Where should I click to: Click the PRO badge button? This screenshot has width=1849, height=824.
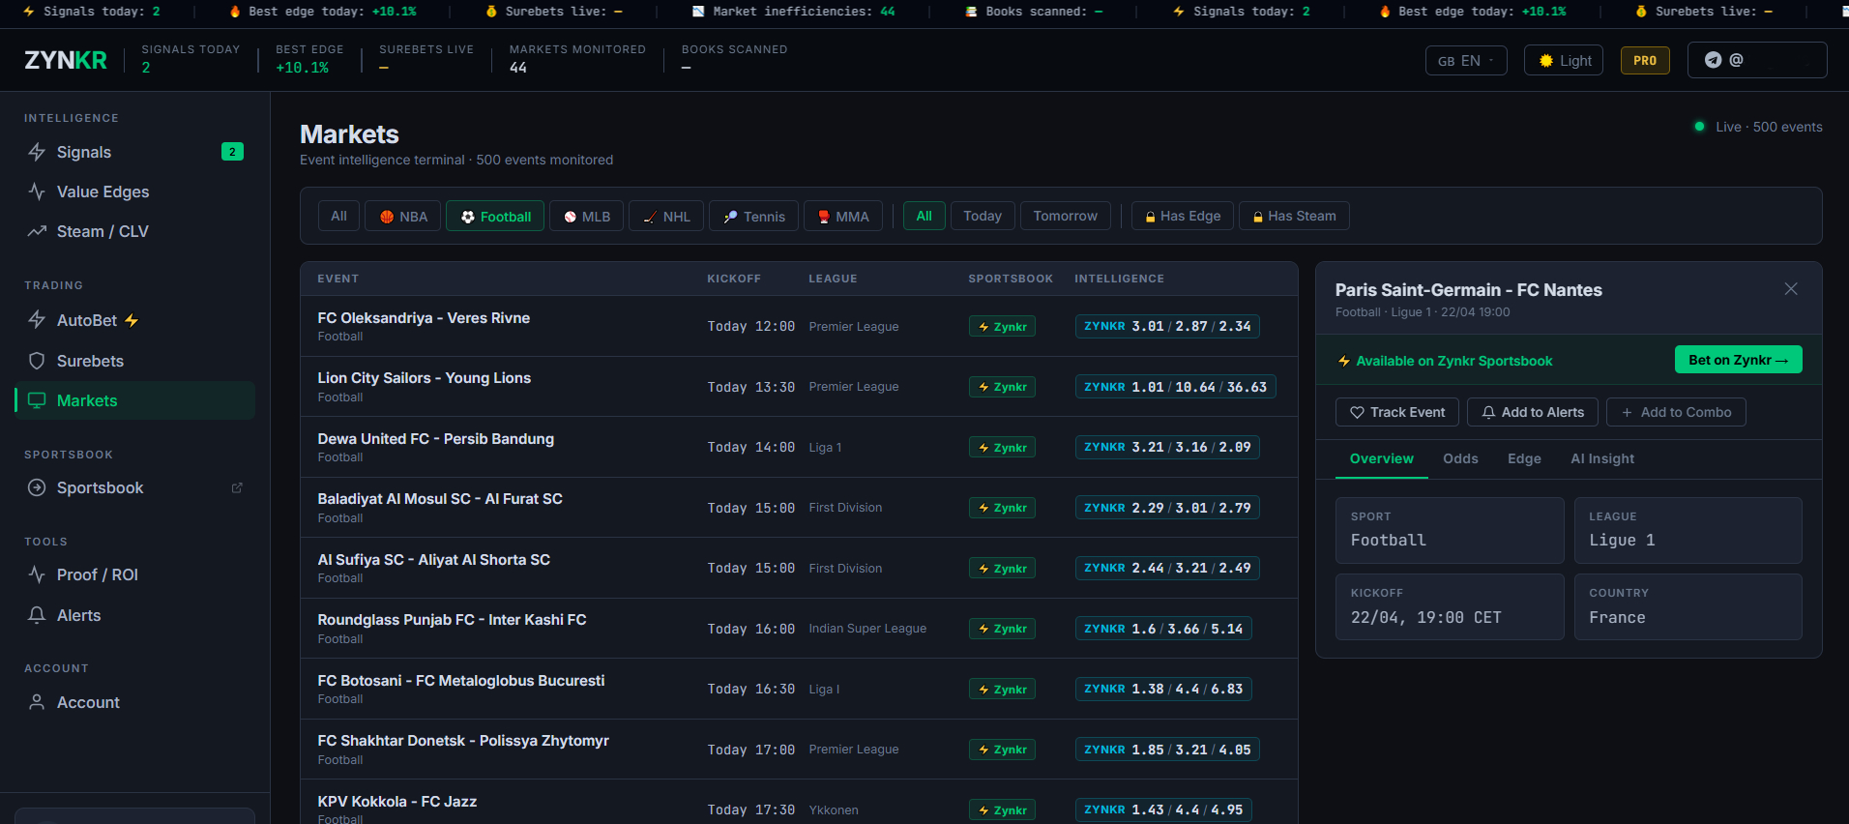(1645, 60)
